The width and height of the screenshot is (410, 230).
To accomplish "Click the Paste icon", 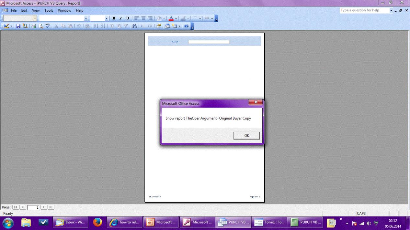I will [x=70, y=26].
